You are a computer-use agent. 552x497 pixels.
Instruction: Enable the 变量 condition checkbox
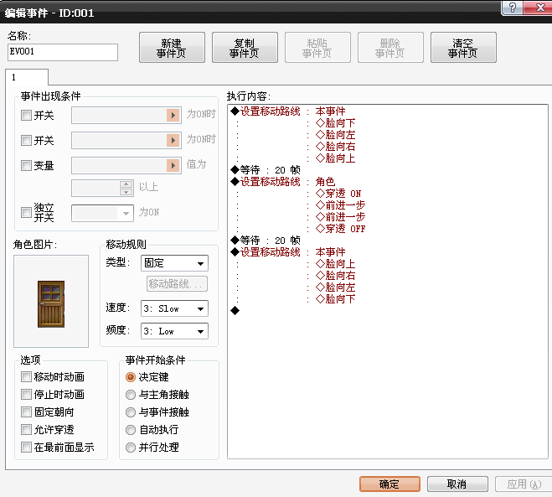(x=26, y=166)
